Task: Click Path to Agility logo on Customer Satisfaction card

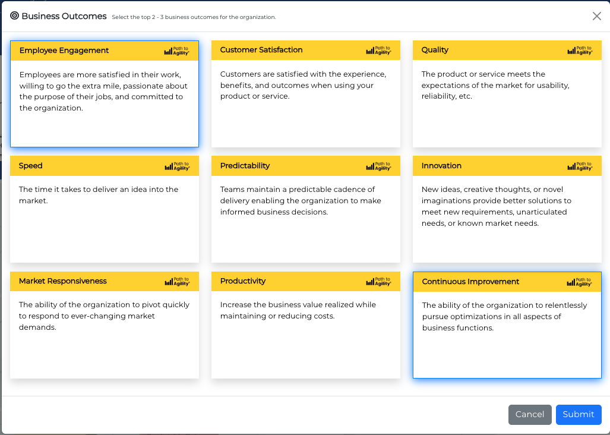Action: [378, 51]
